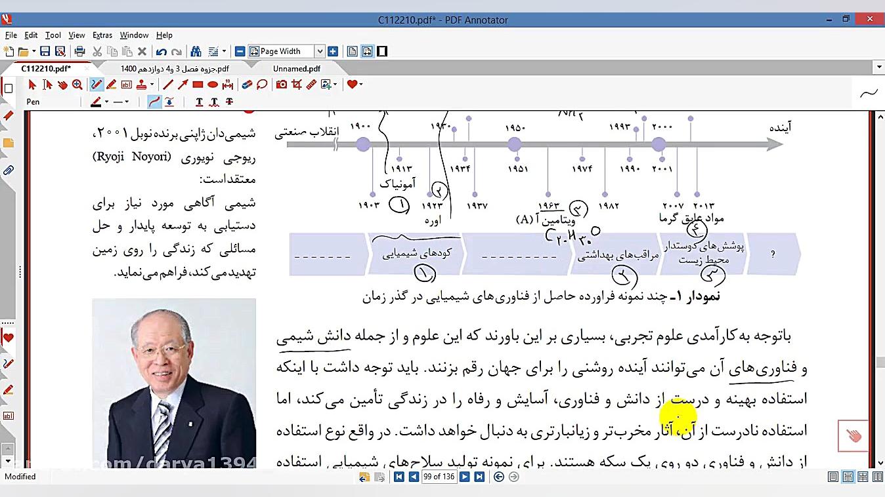Open the Extras menu

(102, 35)
